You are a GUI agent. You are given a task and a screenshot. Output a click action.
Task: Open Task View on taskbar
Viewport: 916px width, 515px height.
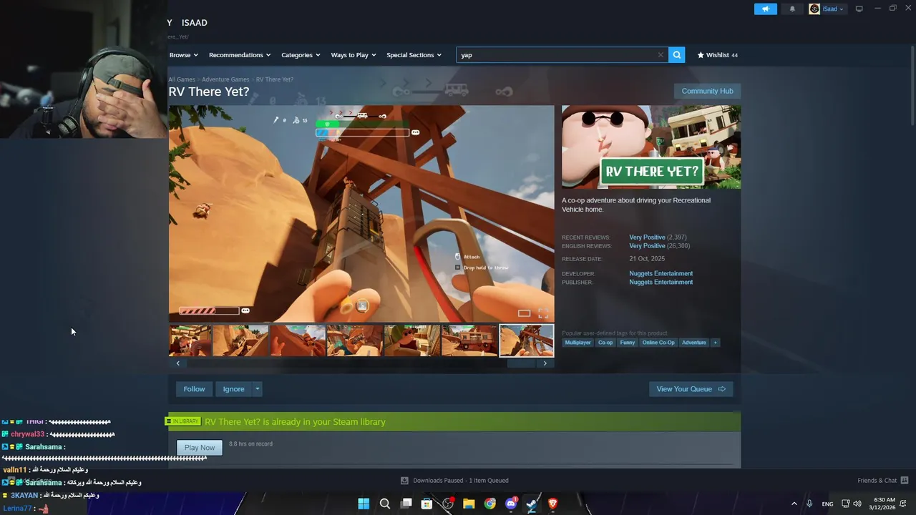point(406,504)
